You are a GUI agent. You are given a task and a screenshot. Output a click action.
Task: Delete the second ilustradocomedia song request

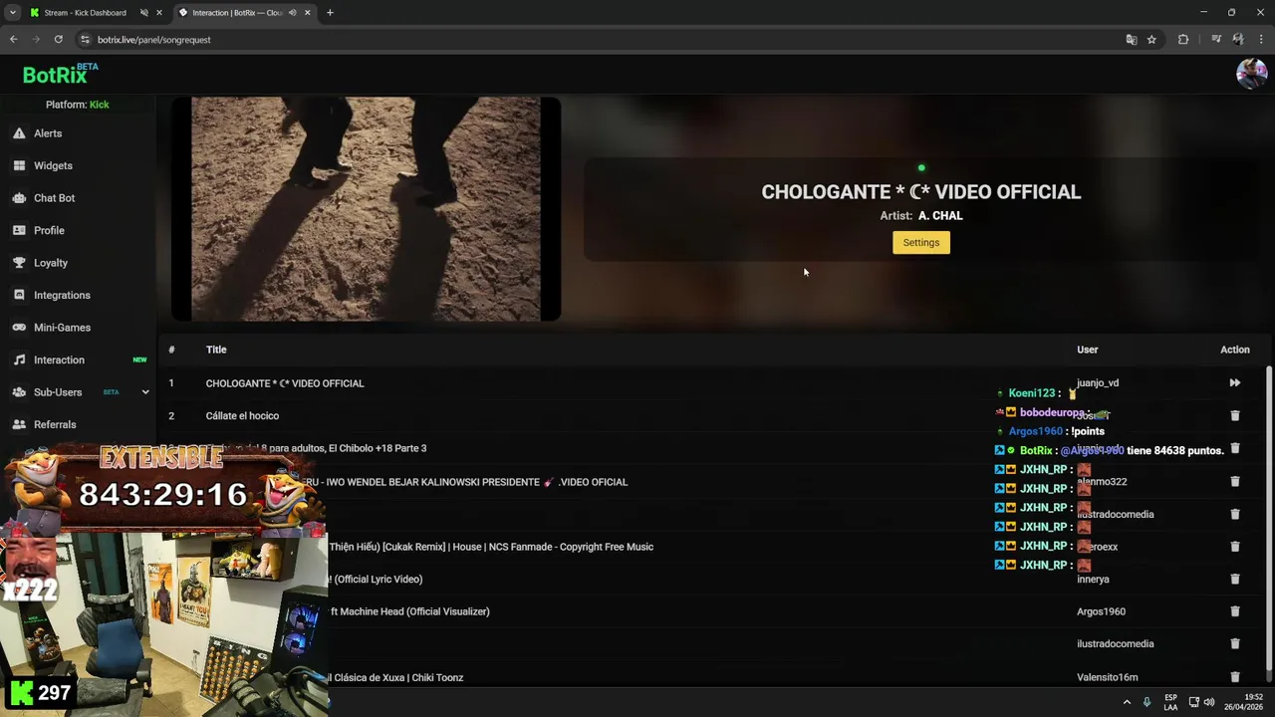[x=1234, y=644]
